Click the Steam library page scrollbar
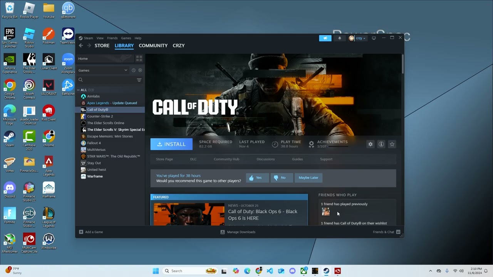The image size is (493, 277). (402, 64)
